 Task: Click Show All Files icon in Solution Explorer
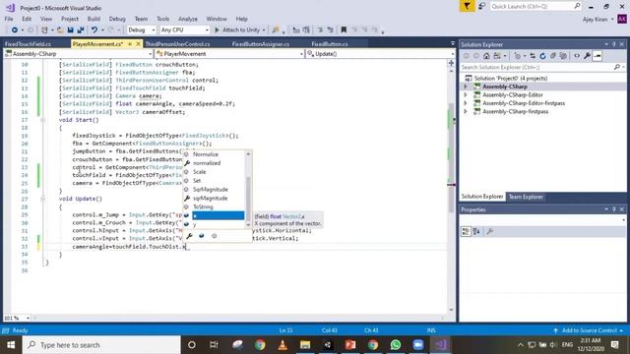[563, 56]
